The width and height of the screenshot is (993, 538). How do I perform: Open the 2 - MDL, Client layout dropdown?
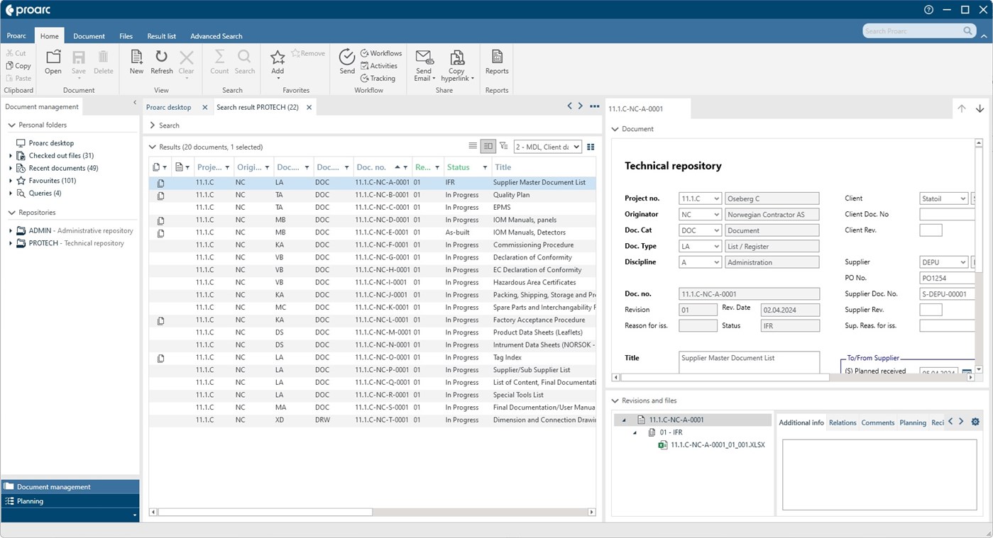pos(547,146)
